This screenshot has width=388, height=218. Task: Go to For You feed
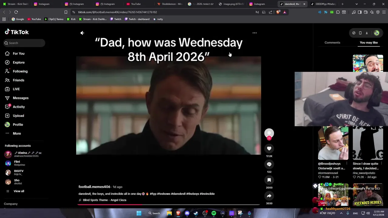click(18, 54)
